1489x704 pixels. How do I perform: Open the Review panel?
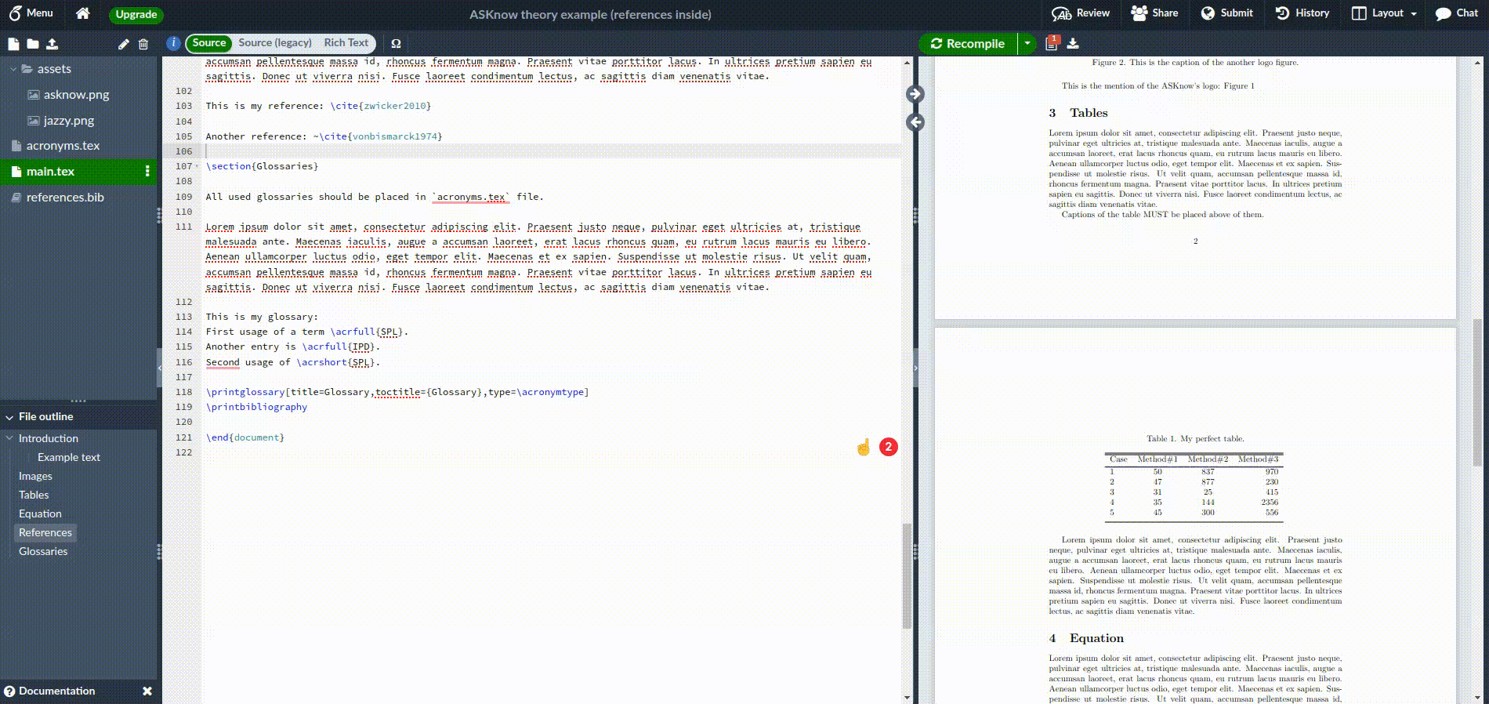coord(1081,13)
